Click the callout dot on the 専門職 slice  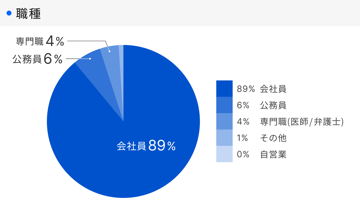[x=109, y=51]
